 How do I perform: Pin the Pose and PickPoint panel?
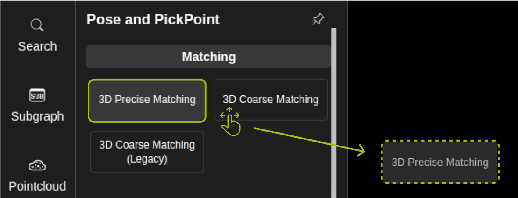point(318,19)
